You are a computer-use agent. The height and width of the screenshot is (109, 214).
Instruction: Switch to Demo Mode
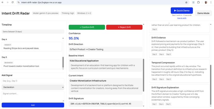coord(203,13)
